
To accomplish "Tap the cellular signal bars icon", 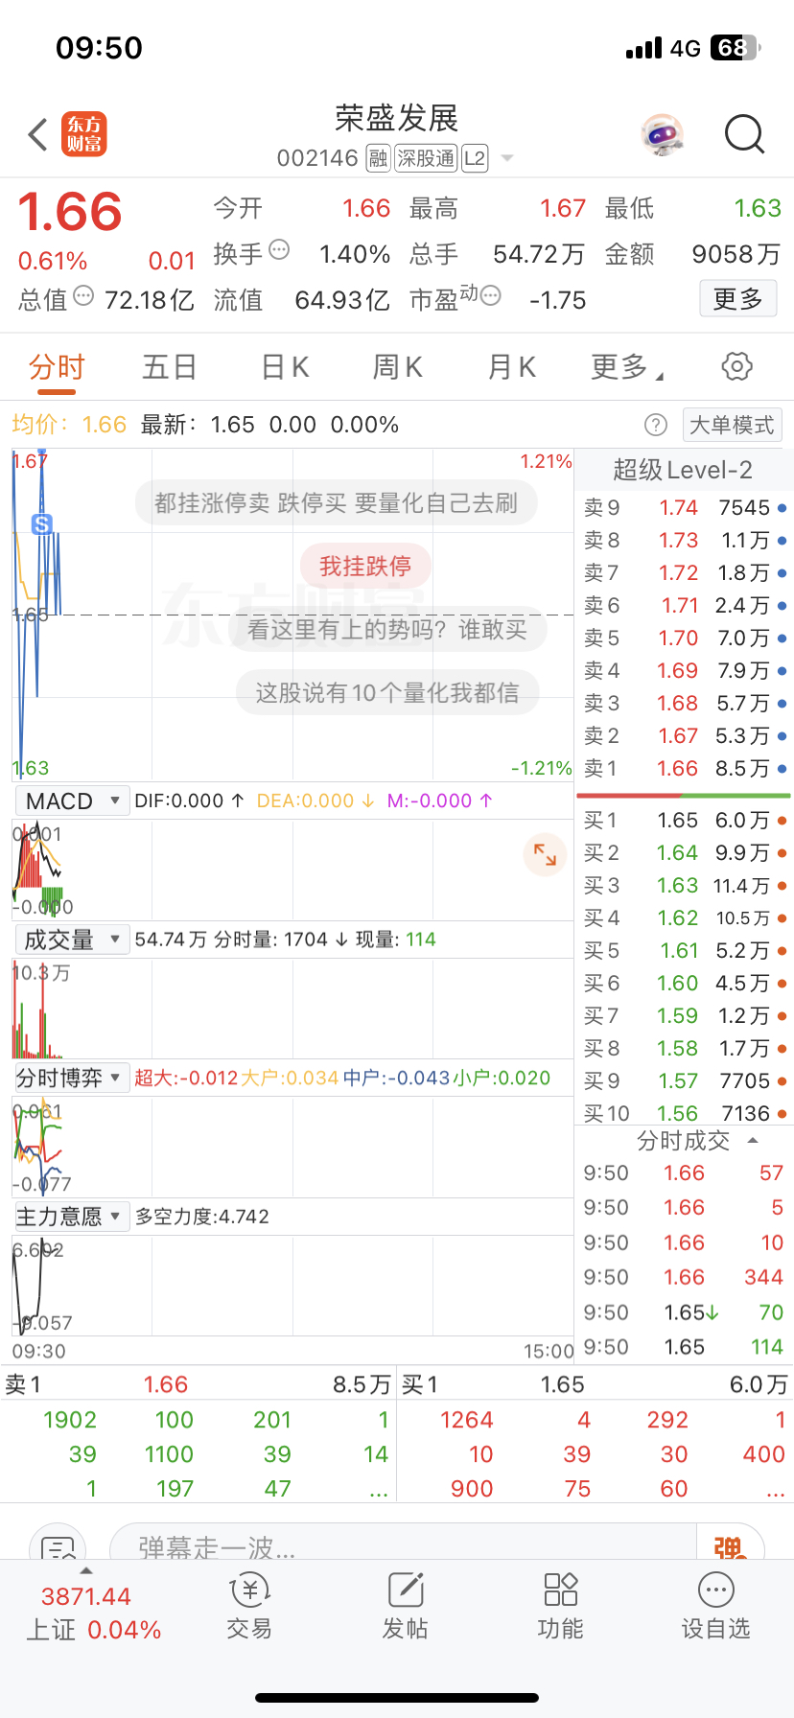I will tap(643, 48).
